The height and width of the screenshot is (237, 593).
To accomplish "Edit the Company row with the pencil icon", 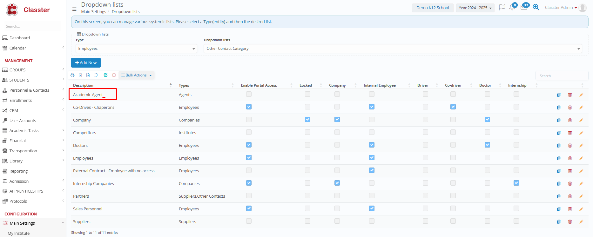I will click(x=581, y=120).
